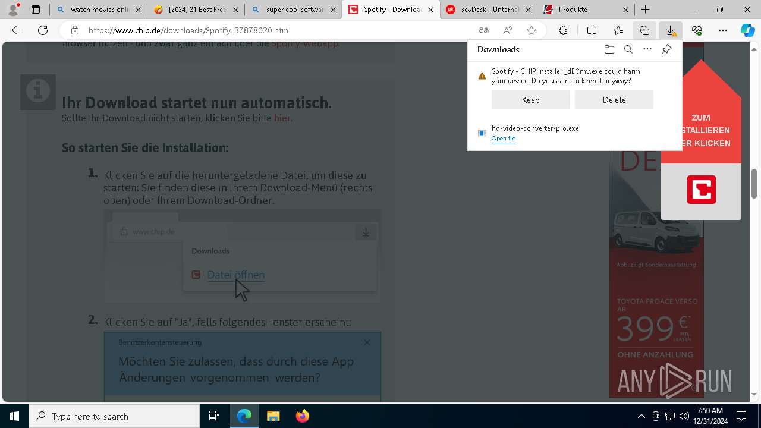Show hidden system tray icons
The height and width of the screenshot is (428, 761).
point(641,416)
